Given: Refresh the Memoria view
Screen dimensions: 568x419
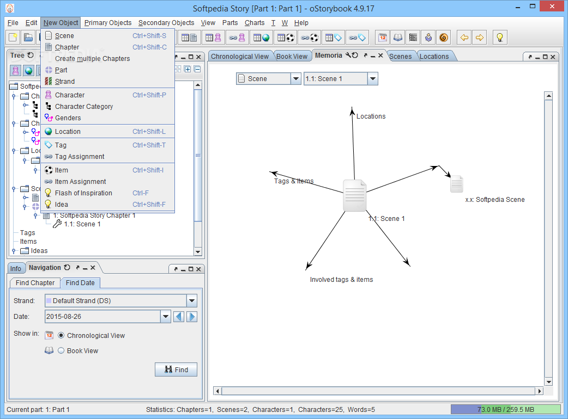Looking at the screenshot, I should coord(355,55).
